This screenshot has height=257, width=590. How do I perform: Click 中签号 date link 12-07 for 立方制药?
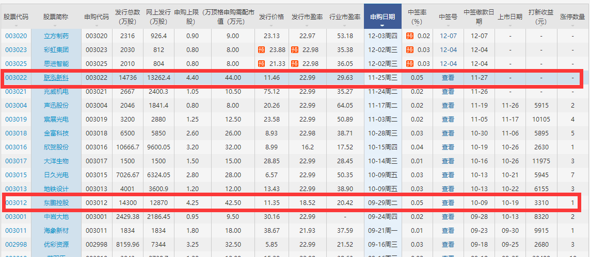[448, 36]
